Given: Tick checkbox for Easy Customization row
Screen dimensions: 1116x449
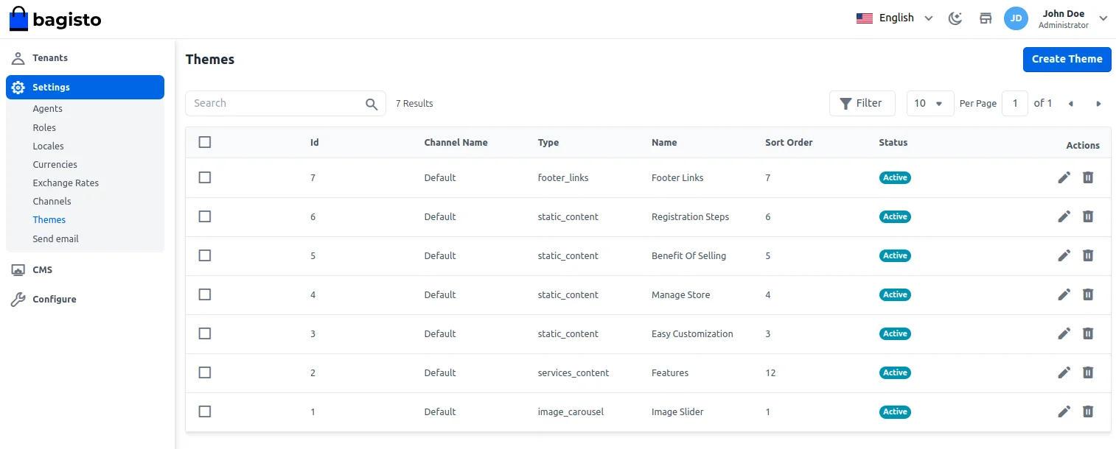Looking at the screenshot, I should pos(205,333).
